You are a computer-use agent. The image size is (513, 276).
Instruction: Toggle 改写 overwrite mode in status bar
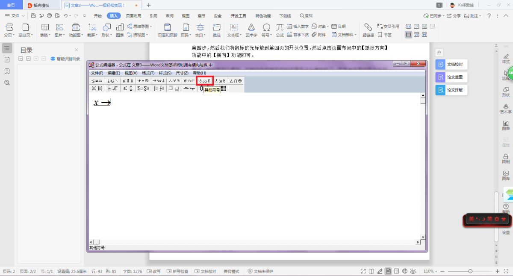tap(154, 271)
